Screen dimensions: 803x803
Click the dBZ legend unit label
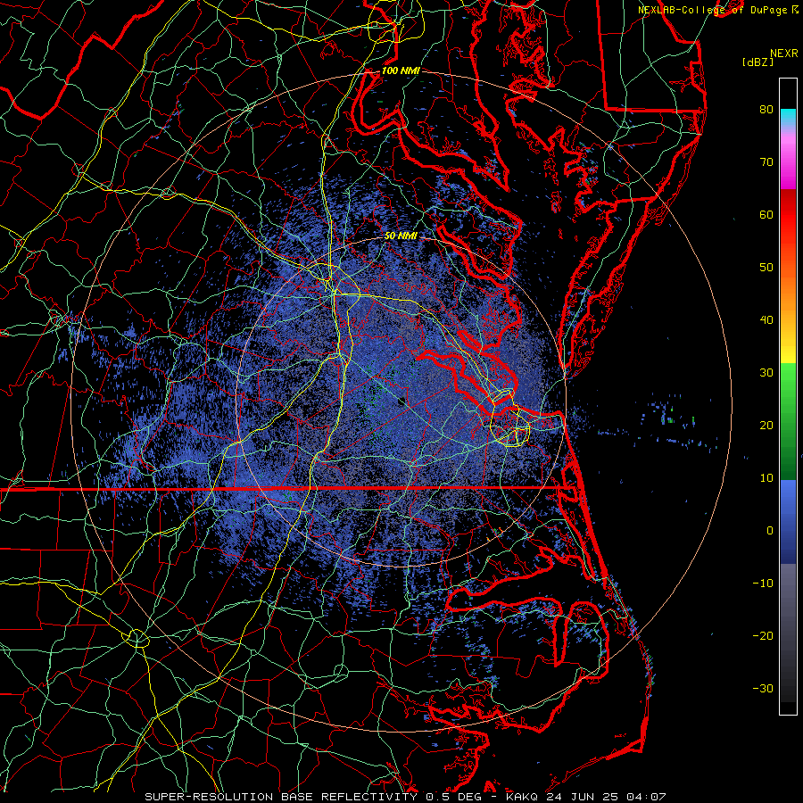point(757,62)
